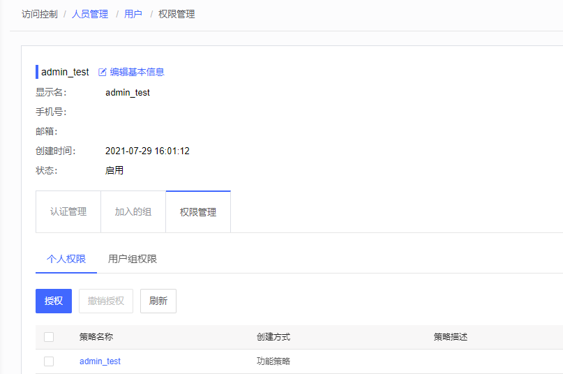
Task: Select 个人权限 sub-tab
Action: (x=66, y=259)
